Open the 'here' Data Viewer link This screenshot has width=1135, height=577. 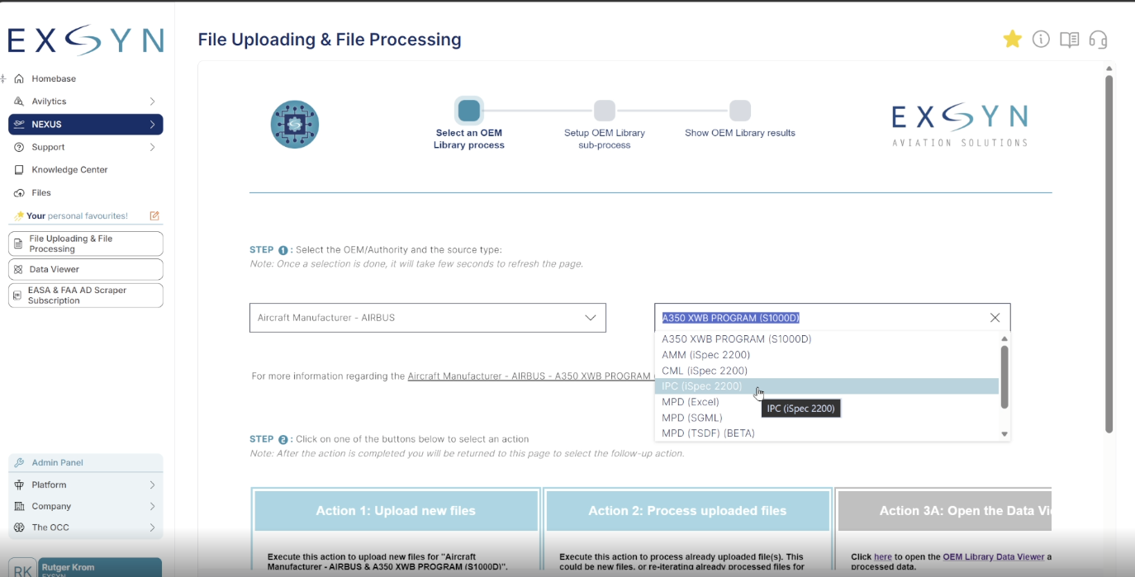click(883, 557)
